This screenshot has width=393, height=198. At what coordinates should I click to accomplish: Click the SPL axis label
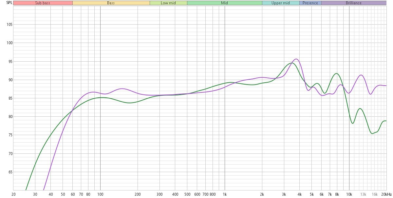[6, 3]
